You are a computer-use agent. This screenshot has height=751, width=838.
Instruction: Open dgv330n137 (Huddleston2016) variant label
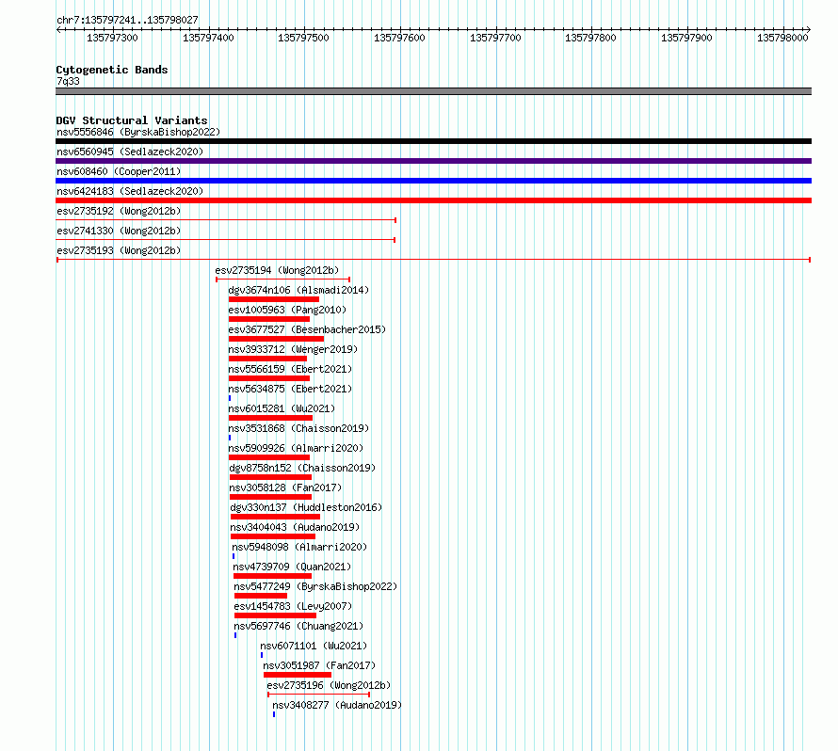pyautogui.click(x=306, y=507)
